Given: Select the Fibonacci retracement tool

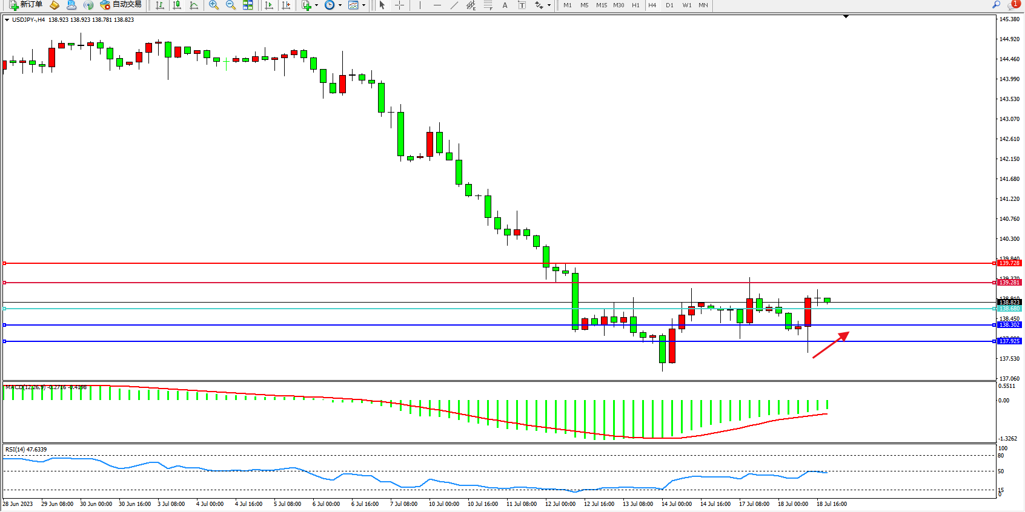Looking at the screenshot, I should point(488,5).
